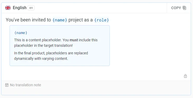Click the COPY button label

click(176, 8)
